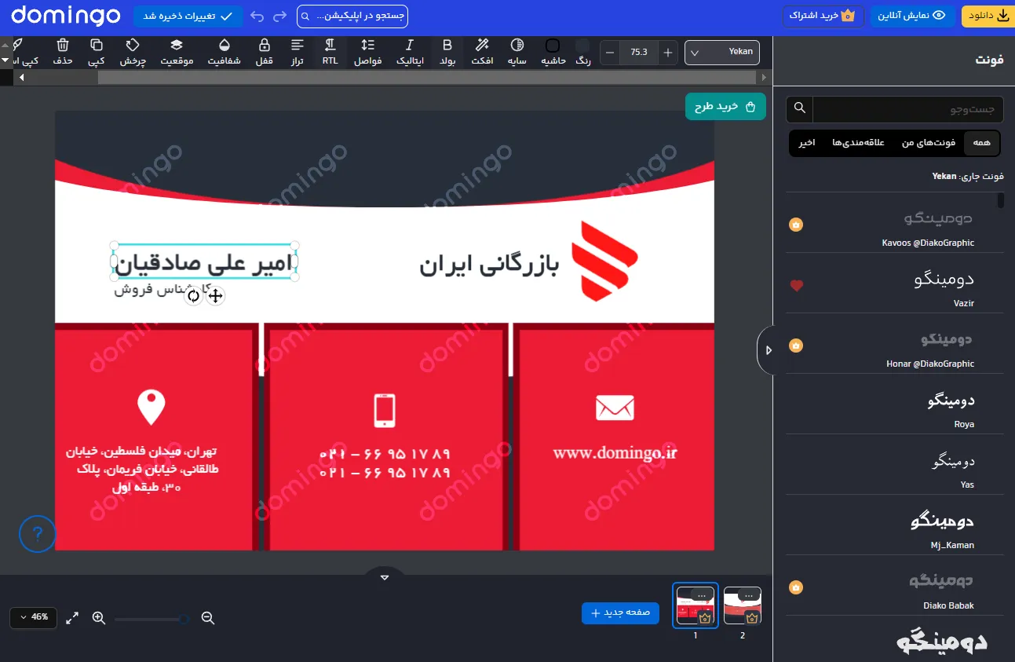Open the text color (رنگ) swatch

click(582, 46)
